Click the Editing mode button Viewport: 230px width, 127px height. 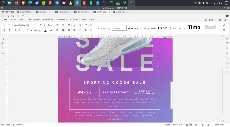tap(210, 20)
